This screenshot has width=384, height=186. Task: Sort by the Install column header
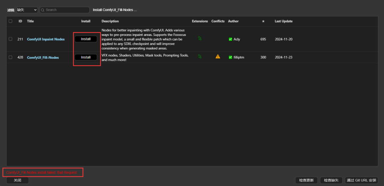click(x=86, y=21)
